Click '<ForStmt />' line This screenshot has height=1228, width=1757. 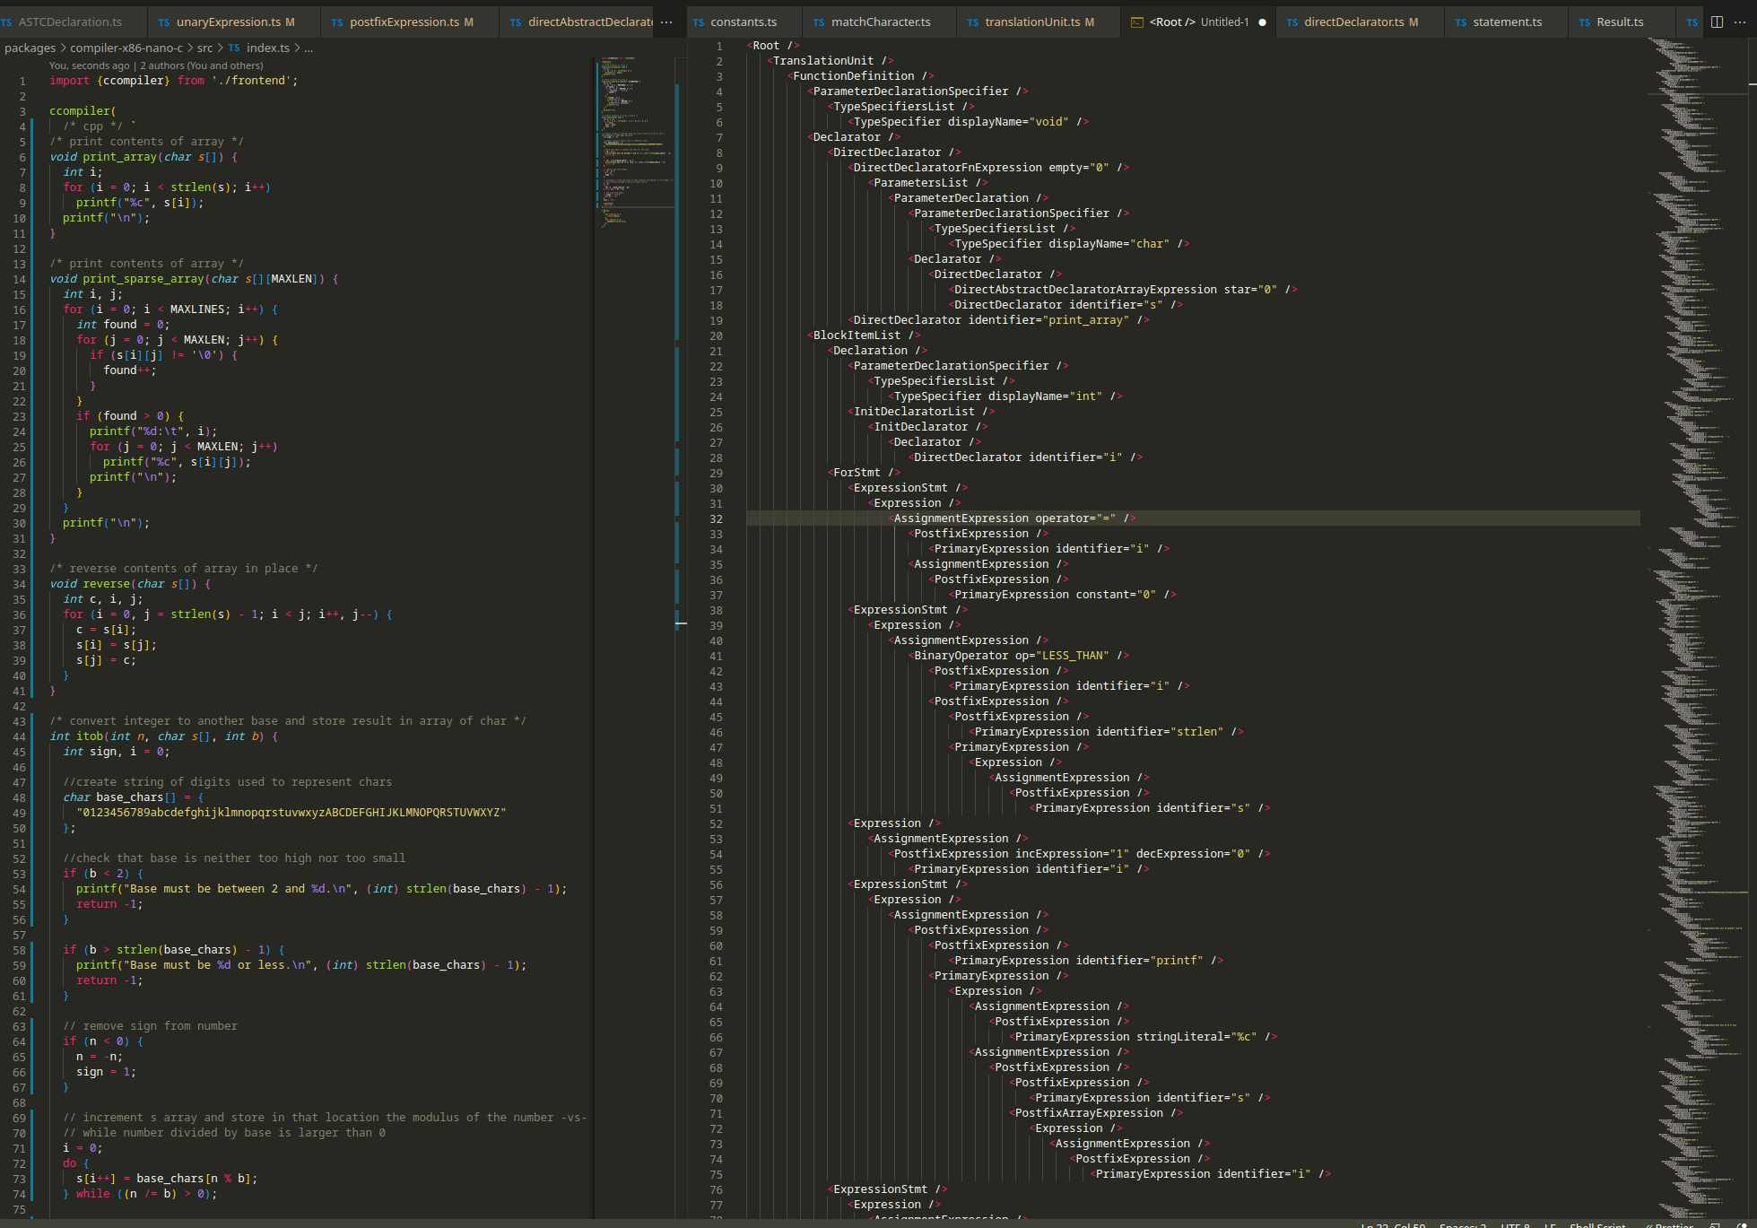tap(864, 473)
